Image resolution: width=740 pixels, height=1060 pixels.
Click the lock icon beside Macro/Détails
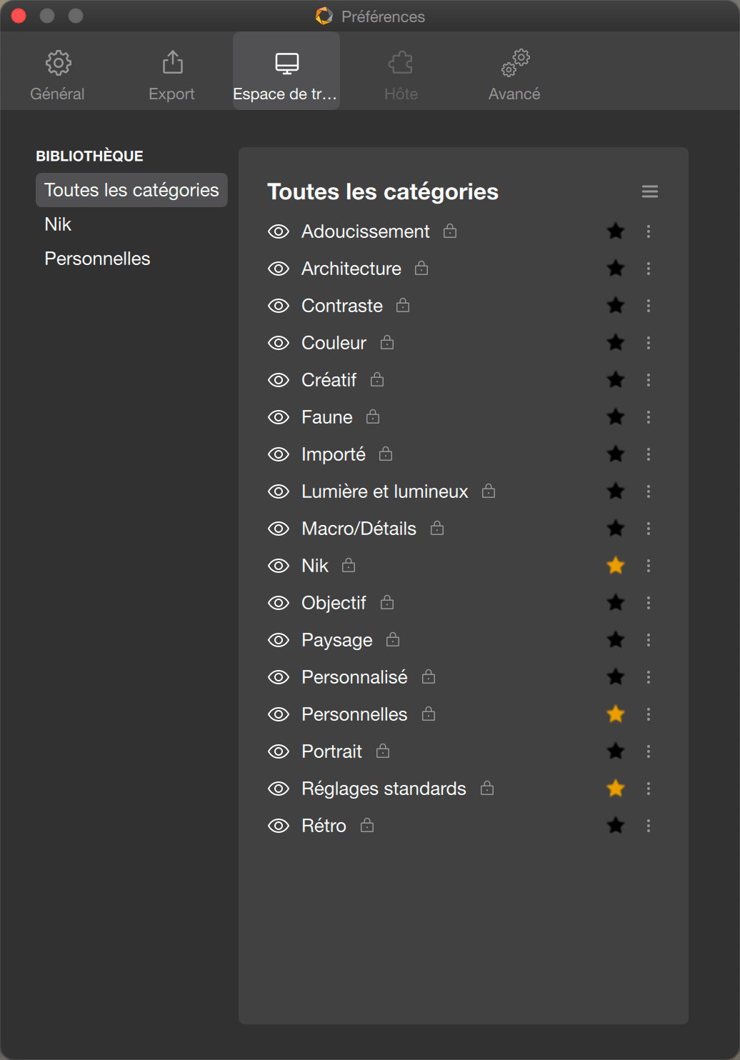click(x=437, y=528)
